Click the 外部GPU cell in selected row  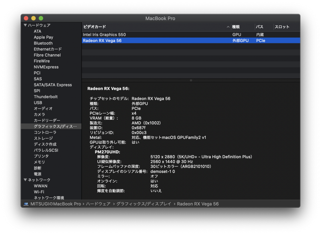tap(240, 40)
